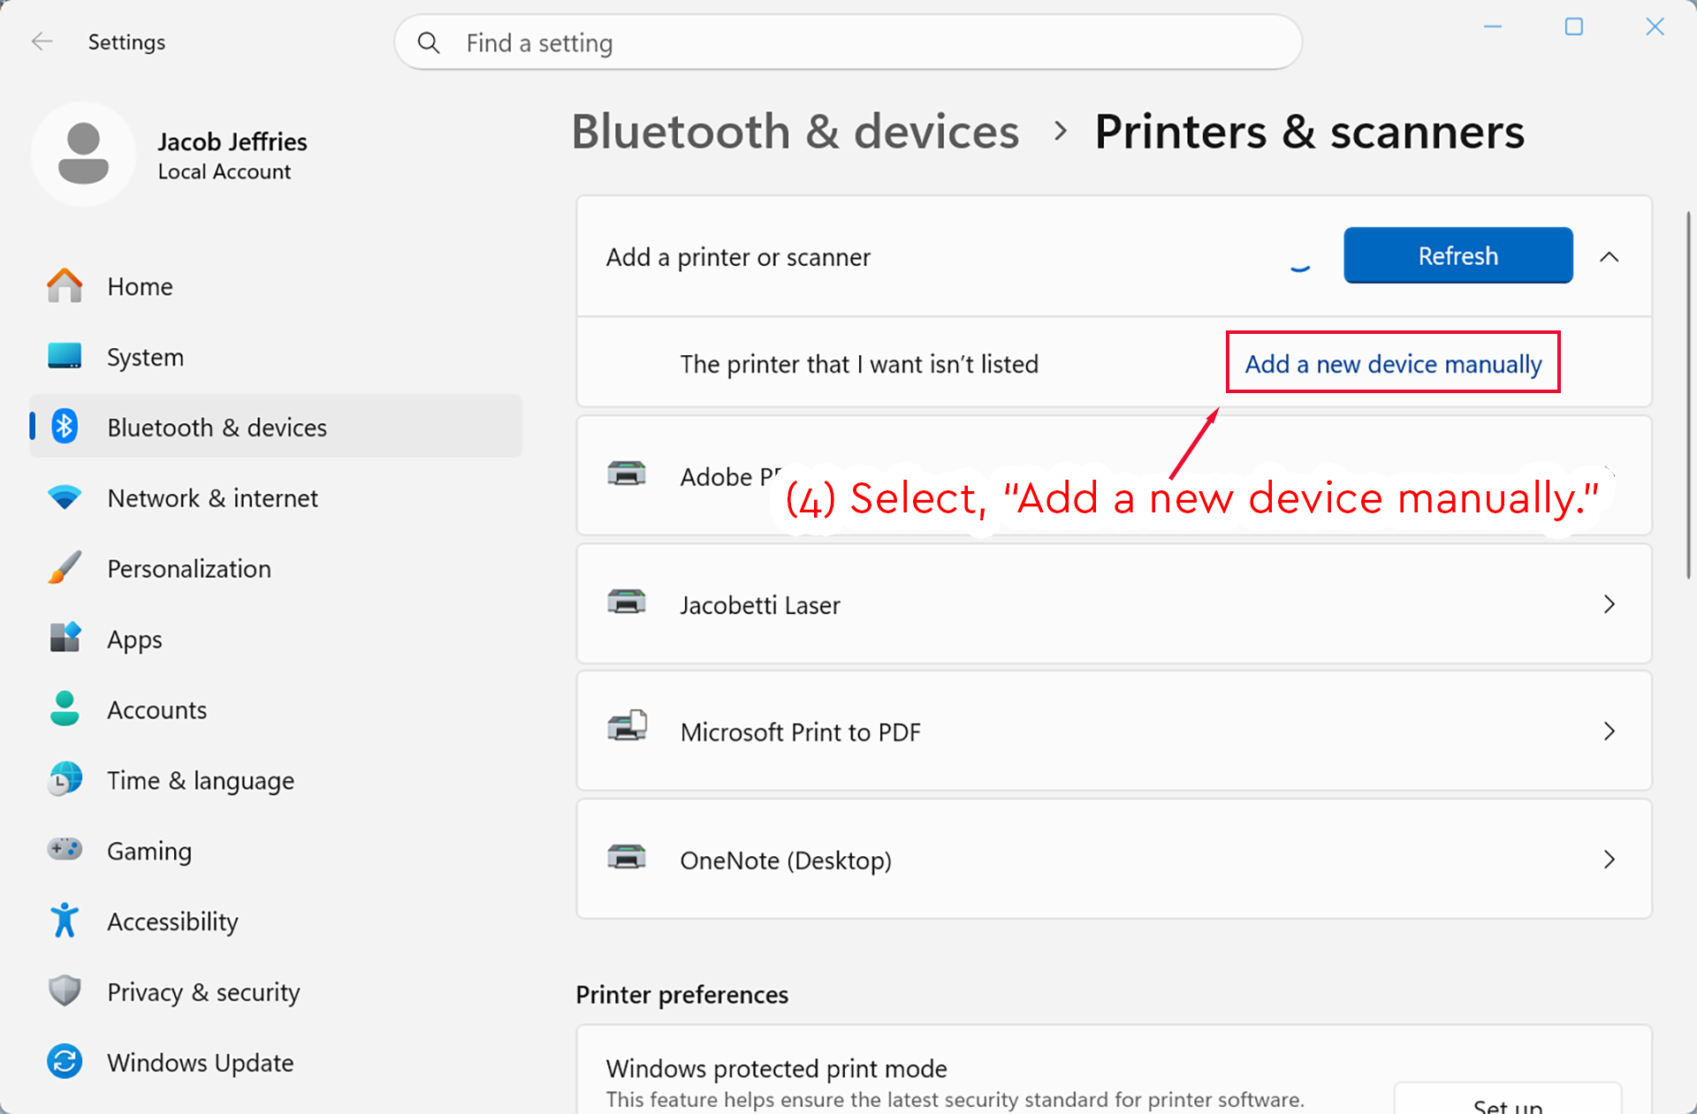Select the Jacobetti Laser printer name
Image resolution: width=1697 pixels, height=1114 pixels.
(x=760, y=605)
